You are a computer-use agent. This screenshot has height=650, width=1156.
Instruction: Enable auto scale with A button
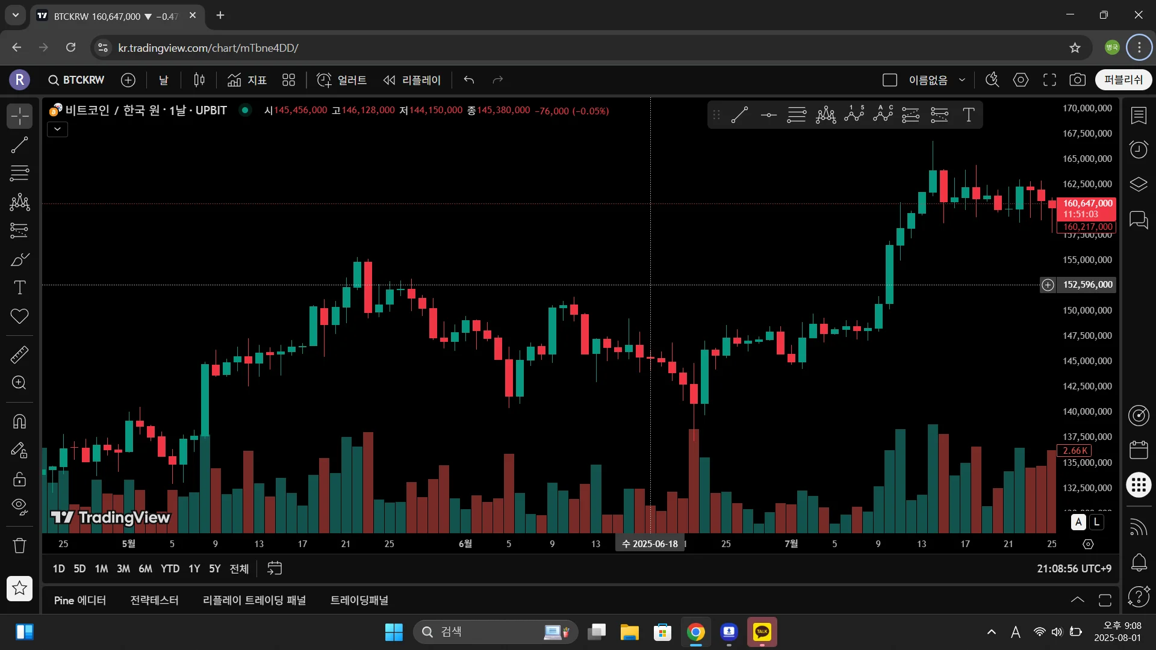tap(1078, 522)
